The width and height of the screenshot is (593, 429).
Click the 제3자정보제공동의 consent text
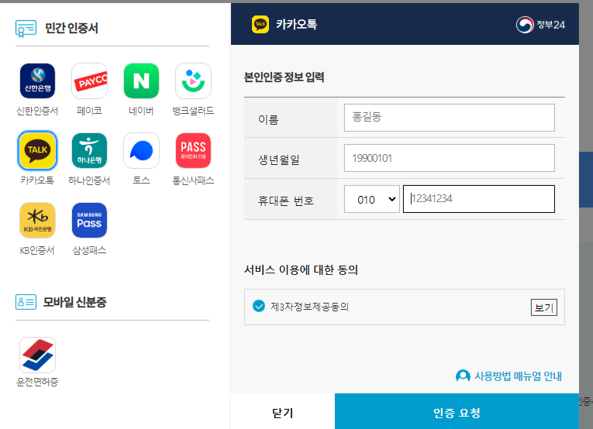tap(309, 307)
